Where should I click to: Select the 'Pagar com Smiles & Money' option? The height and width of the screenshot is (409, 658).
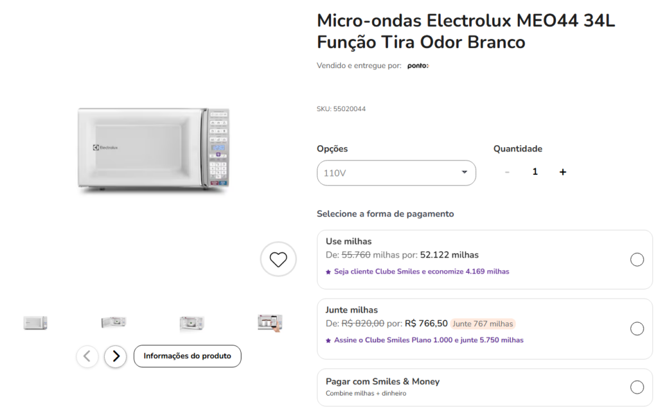coord(637,386)
